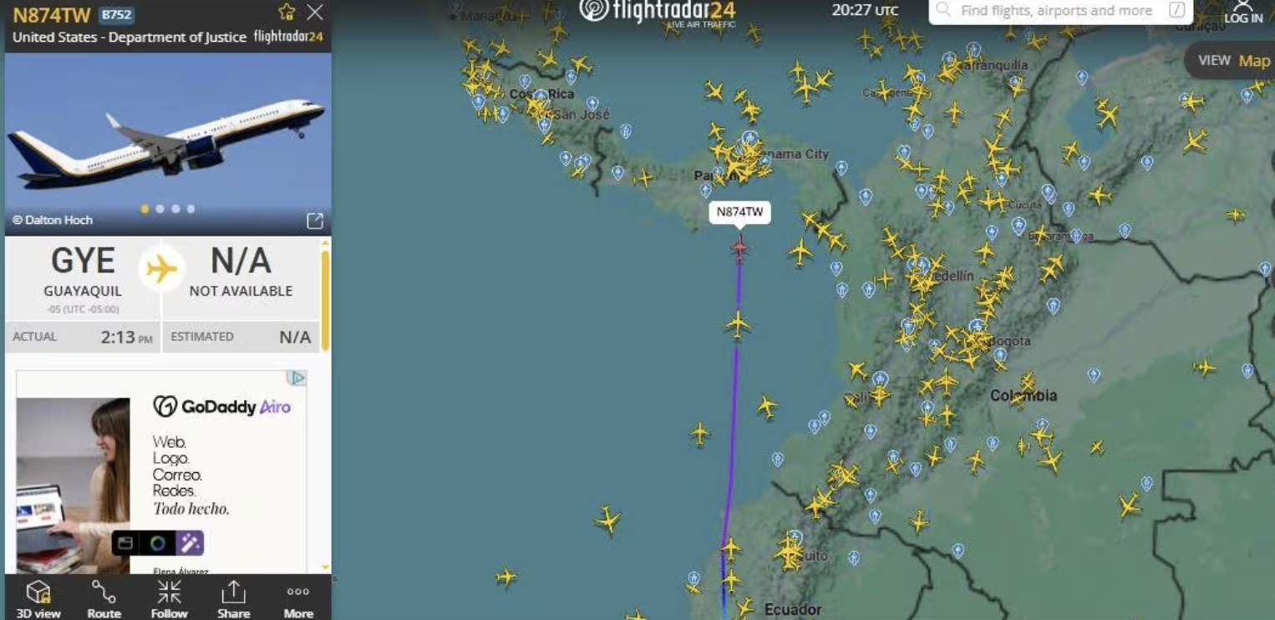Image resolution: width=1275 pixels, height=620 pixels.
Task: Click the flightradar24 logo at top
Action: click(x=658, y=12)
